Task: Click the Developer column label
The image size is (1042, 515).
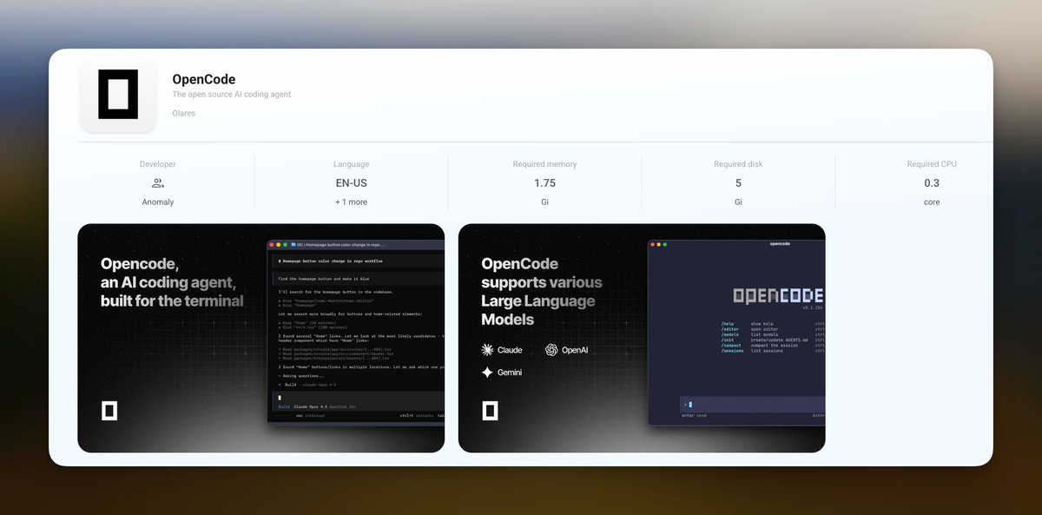Action: click(x=158, y=164)
